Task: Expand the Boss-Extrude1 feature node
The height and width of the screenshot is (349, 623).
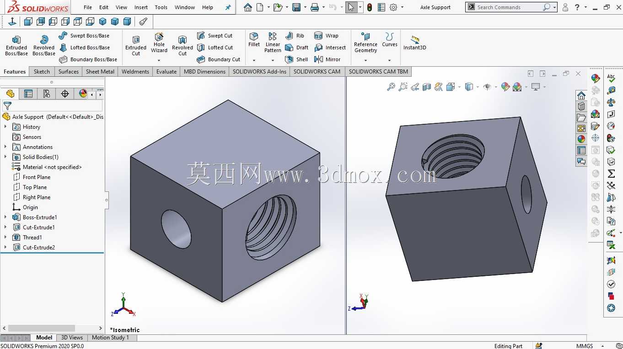Action: pyautogui.click(x=5, y=217)
